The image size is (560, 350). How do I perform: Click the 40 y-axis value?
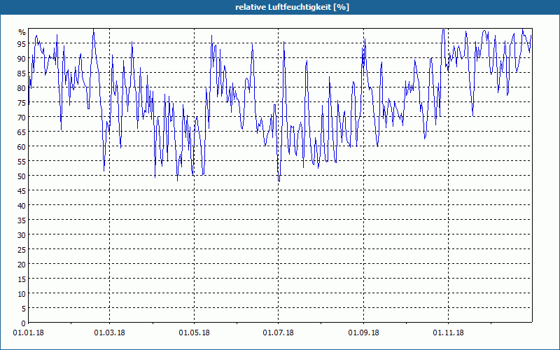pyautogui.click(x=22, y=206)
